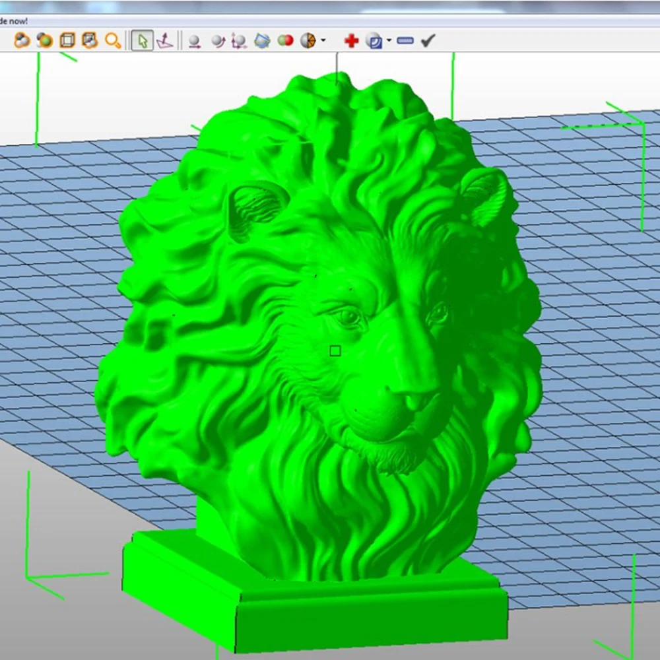Click the rotate part icon
Screen dimensions: 660x660
point(218,41)
